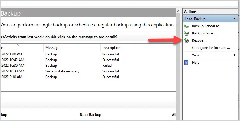240x121 pixels.
Task: Select the Failed backup row
Action: point(88,66)
